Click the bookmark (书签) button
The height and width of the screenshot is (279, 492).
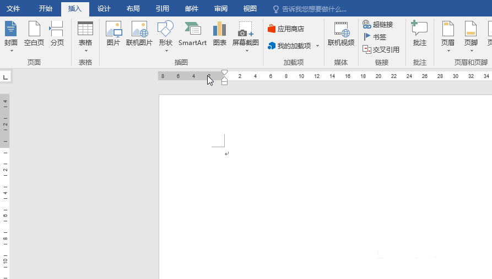(x=375, y=37)
